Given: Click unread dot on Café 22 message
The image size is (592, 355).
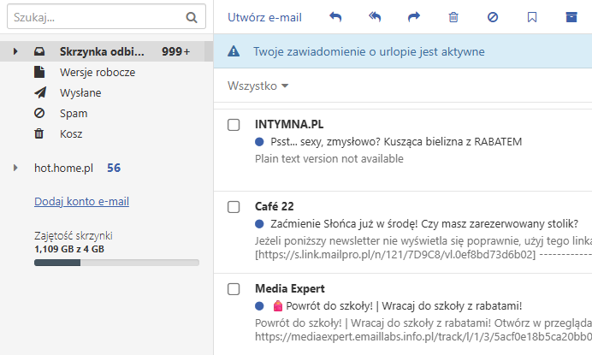Looking at the screenshot, I should click(259, 224).
